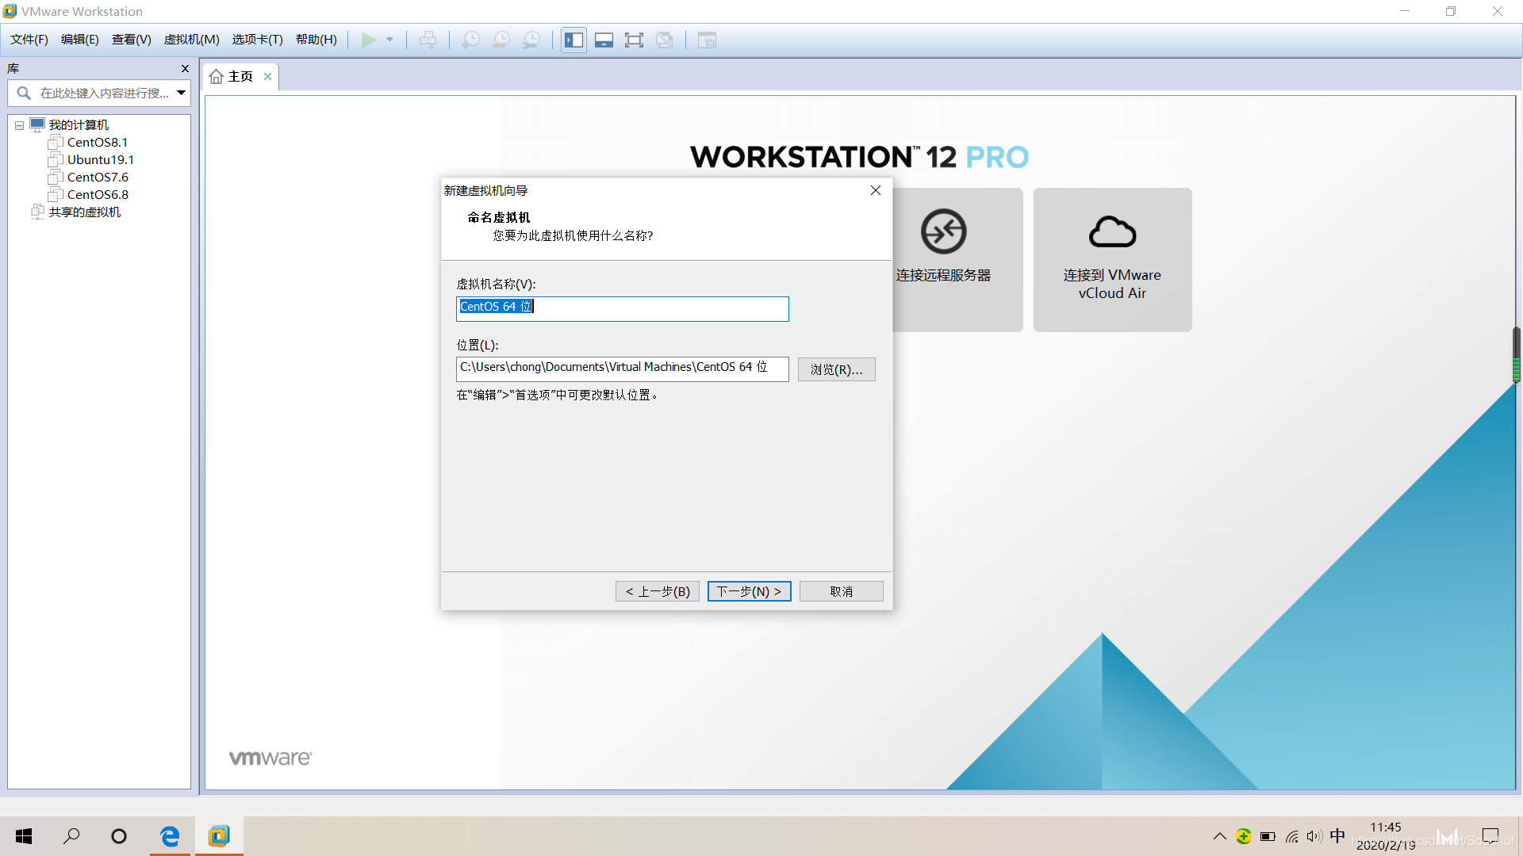Open the 帮助(H) menu
The height and width of the screenshot is (856, 1523).
point(316,40)
